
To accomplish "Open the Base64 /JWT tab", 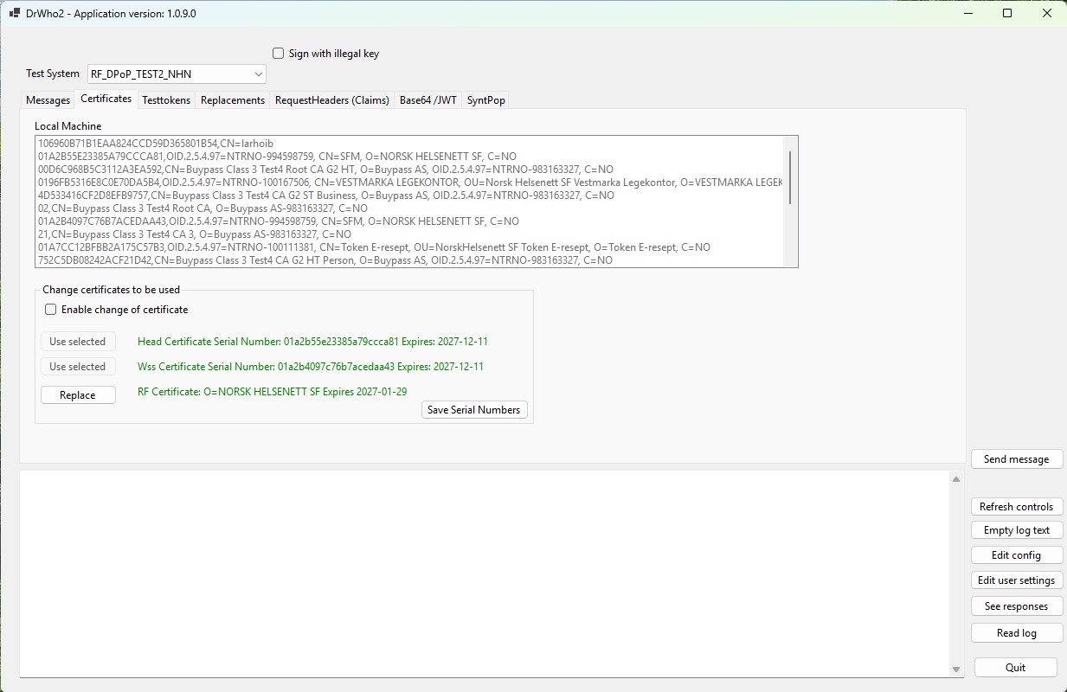I will click(x=427, y=100).
